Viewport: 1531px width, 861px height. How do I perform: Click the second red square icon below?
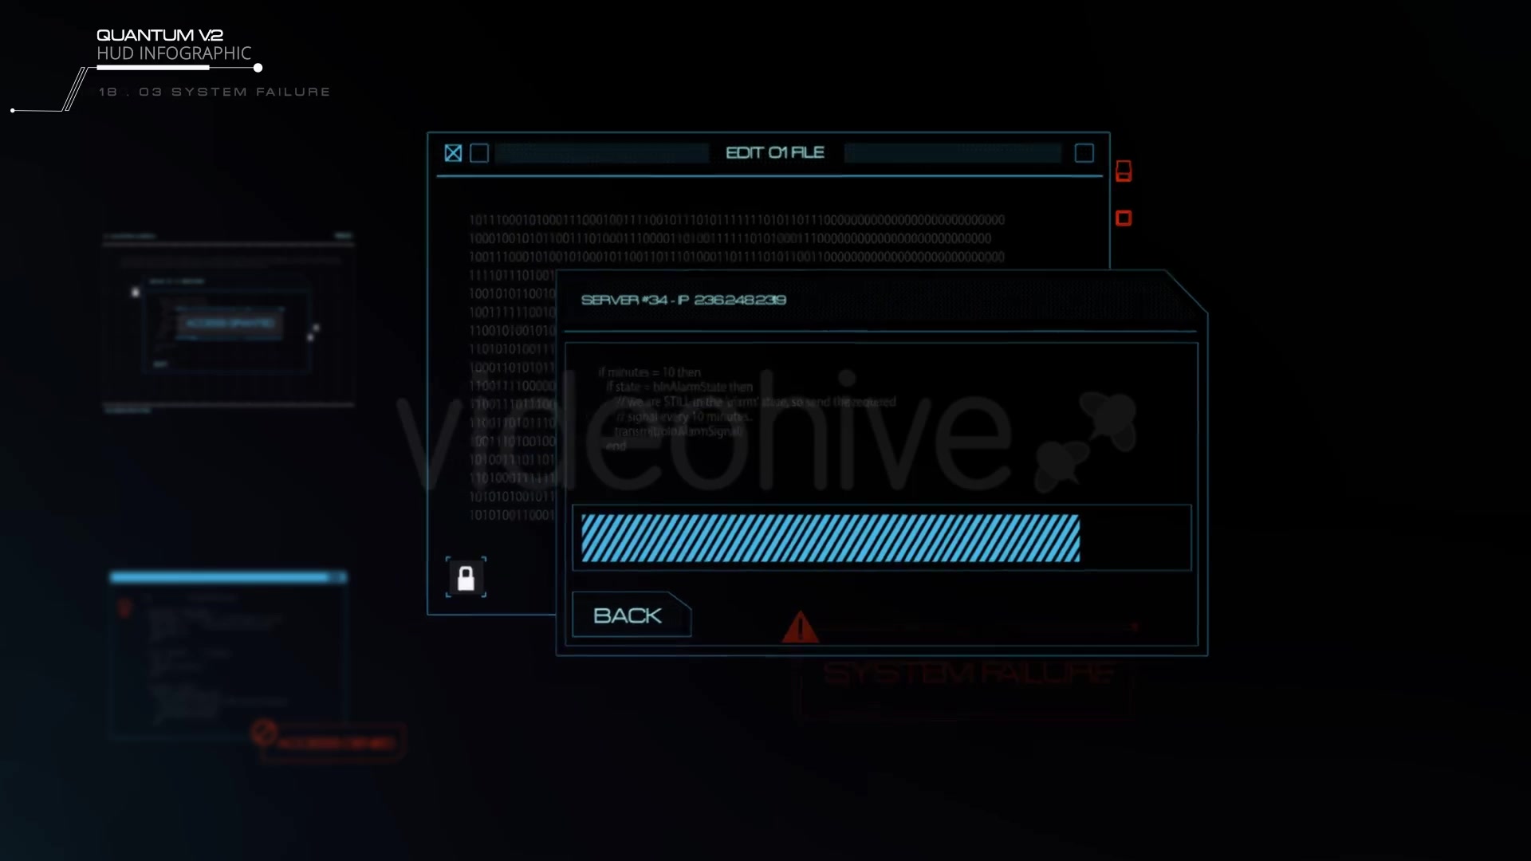tap(1123, 218)
